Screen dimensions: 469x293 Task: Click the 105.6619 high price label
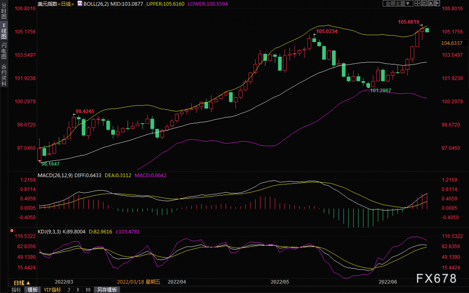(x=408, y=22)
